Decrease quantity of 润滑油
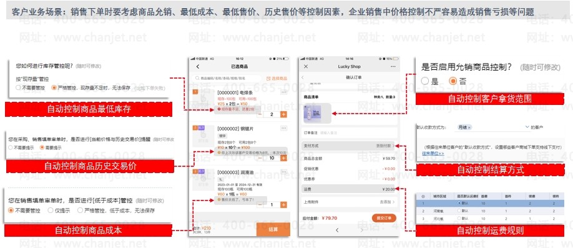This screenshot has height=248, width=573. (x=260, y=204)
